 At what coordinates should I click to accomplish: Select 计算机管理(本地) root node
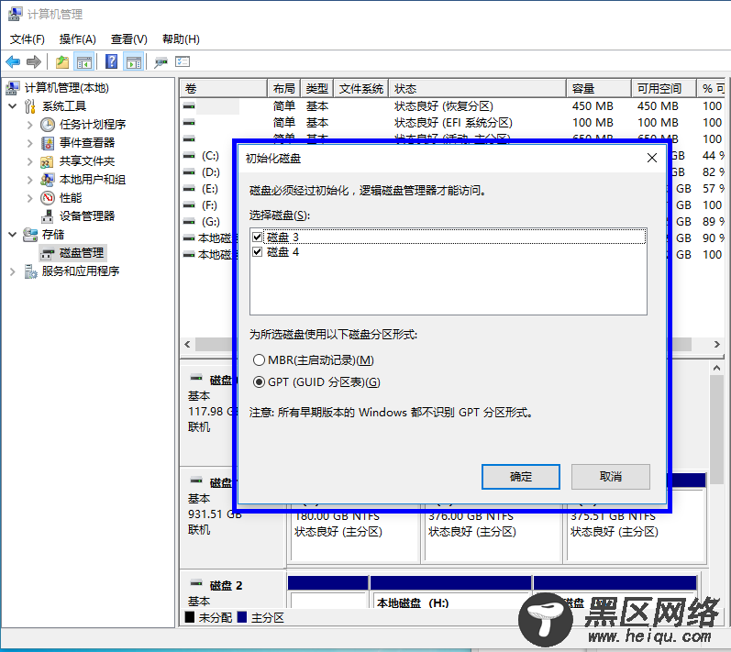(x=66, y=88)
